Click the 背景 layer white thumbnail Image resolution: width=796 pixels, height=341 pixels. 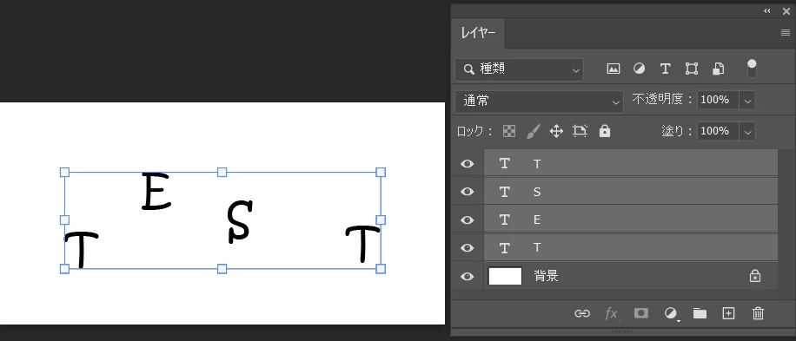pyautogui.click(x=505, y=276)
